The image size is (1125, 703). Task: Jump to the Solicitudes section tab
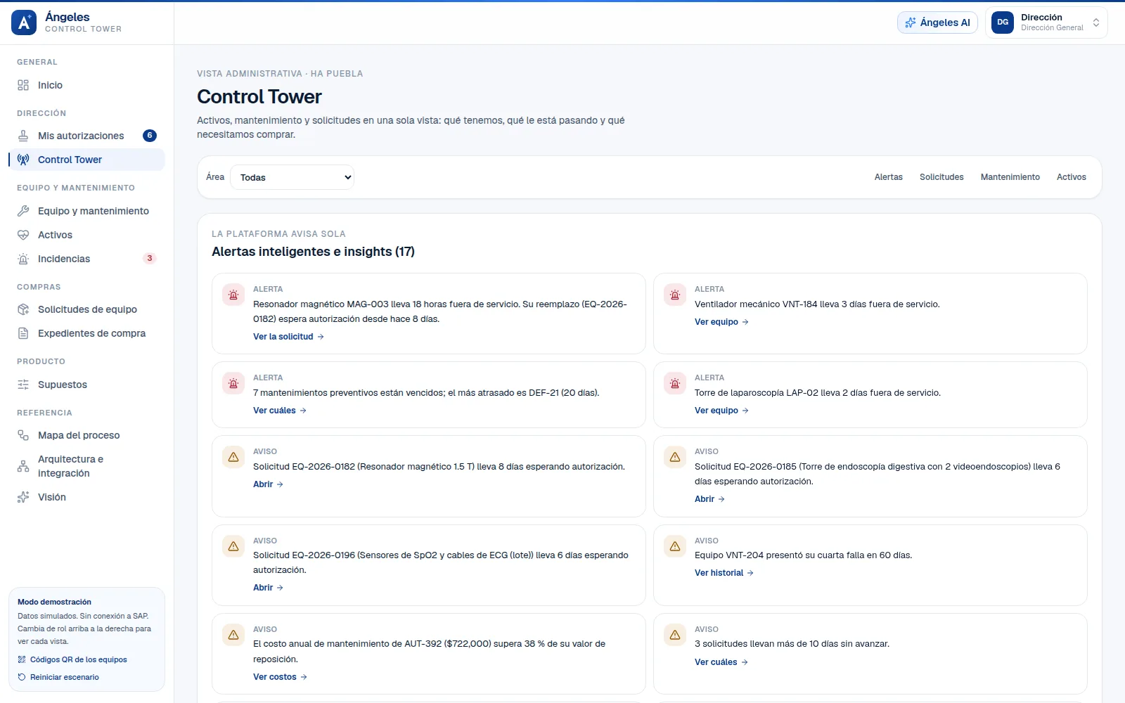[941, 177]
